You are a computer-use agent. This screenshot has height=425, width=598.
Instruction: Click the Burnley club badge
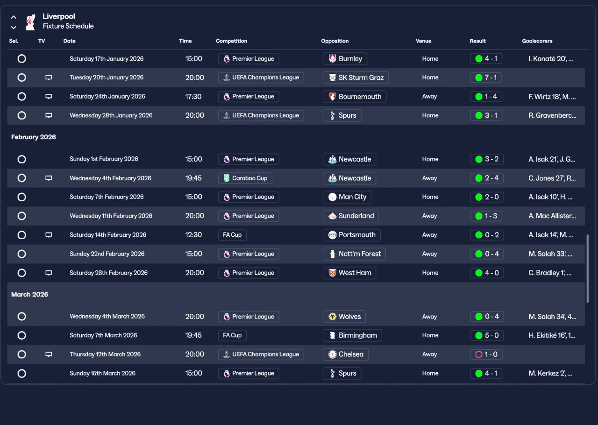(x=332, y=59)
